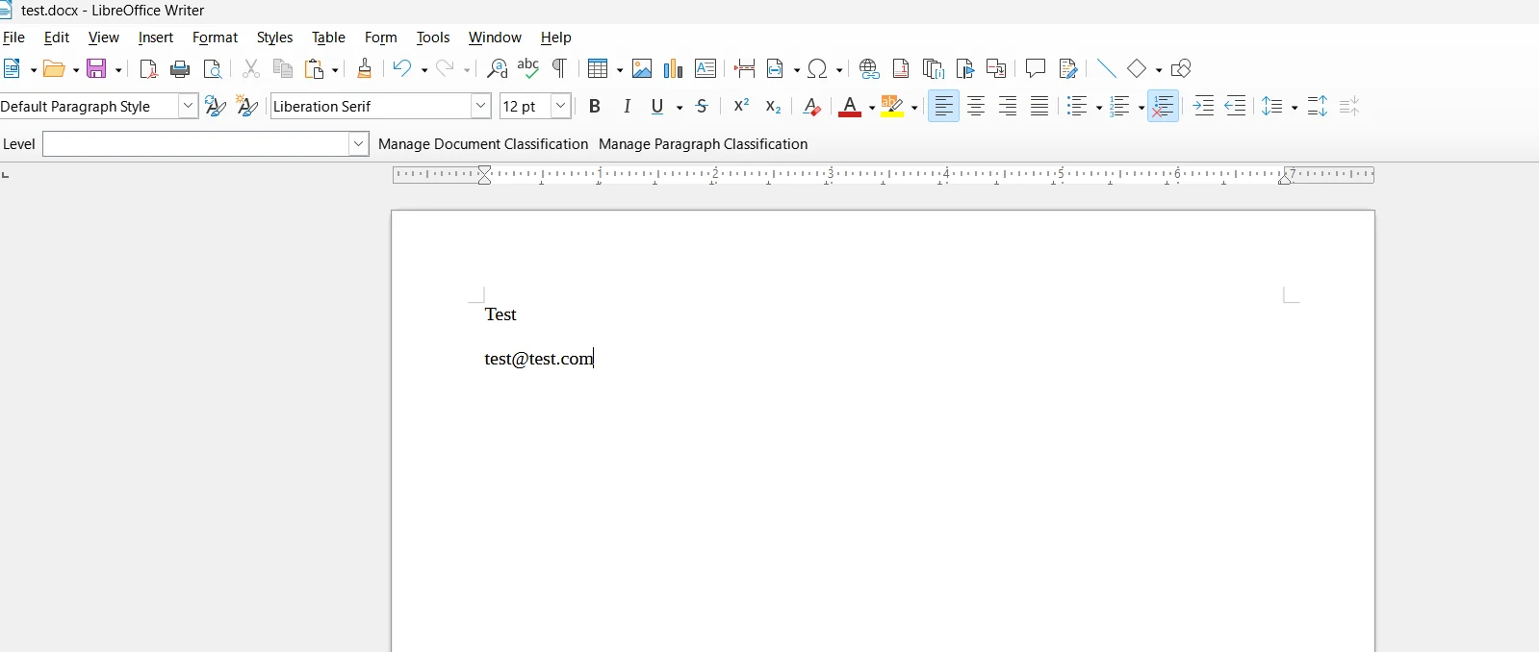This screenshot has width=1539, height=652.
Task: Insert an image into the document
Action: [642, 69]
